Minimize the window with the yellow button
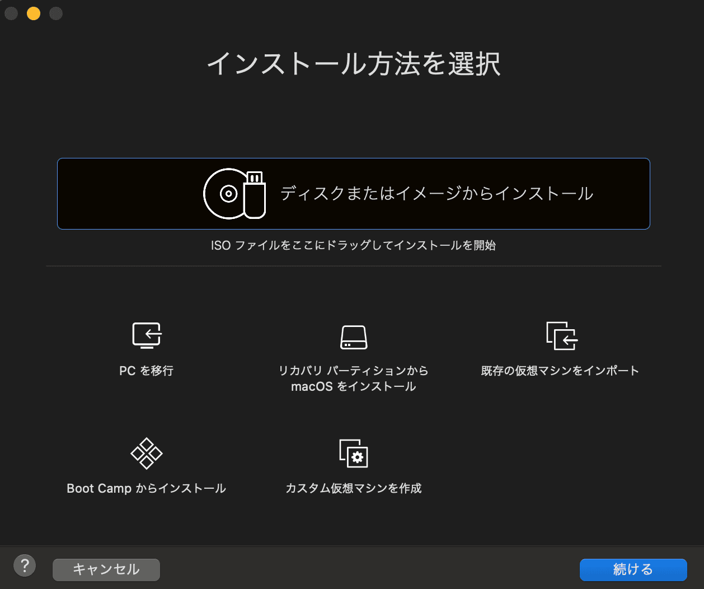704x589 pixels. click(33, 13)
